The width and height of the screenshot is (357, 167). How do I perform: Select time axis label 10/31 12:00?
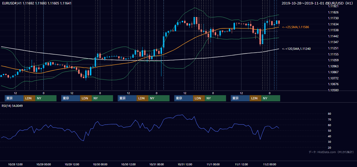click(185, 164)
